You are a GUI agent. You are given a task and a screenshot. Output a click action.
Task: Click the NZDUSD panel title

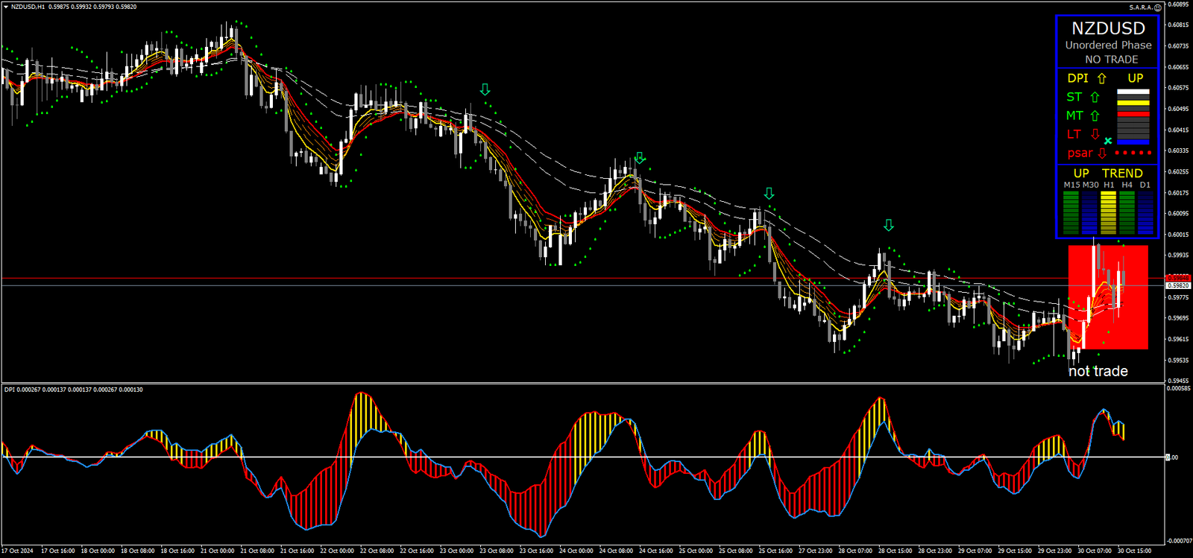coord(1108,28)
